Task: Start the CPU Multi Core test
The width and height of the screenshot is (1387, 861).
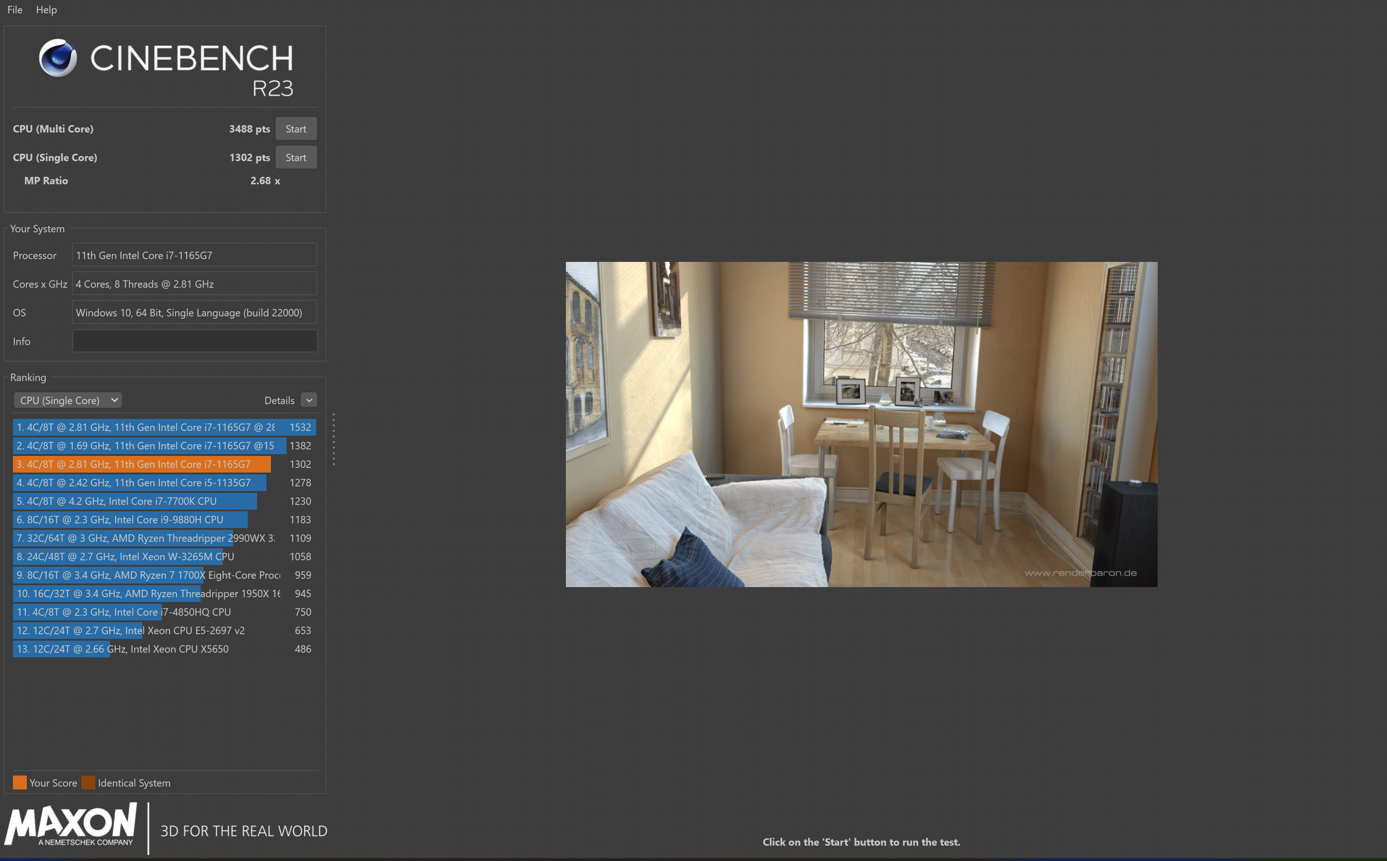Action: tap(296, 129)
